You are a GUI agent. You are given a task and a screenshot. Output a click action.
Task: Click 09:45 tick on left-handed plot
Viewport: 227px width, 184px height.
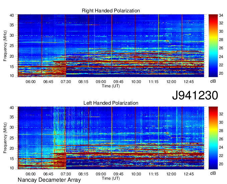pyautogui.click(x=119, y=174)
